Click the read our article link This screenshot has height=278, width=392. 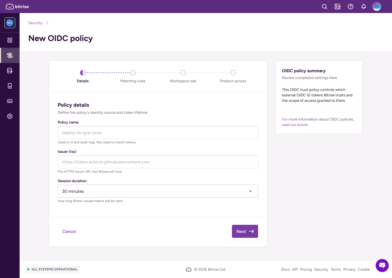[295, 125]
